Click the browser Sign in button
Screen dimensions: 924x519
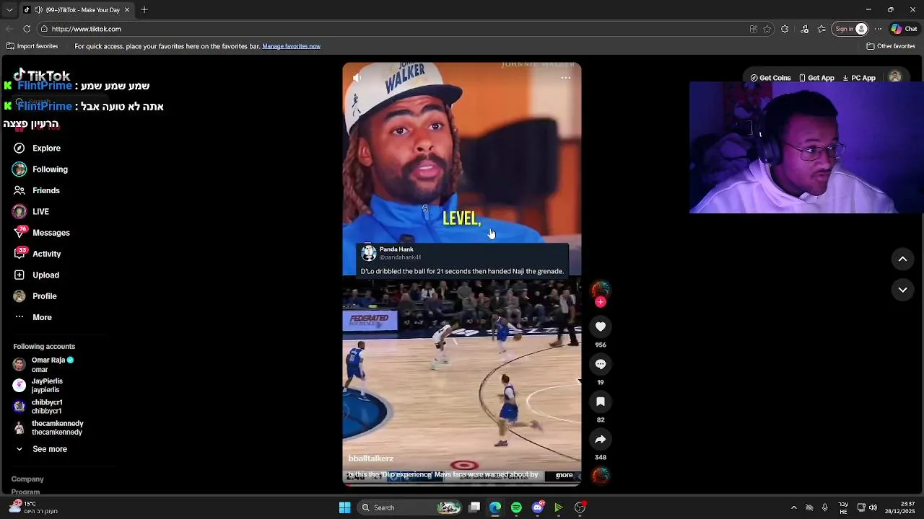[x=850, y=29]
